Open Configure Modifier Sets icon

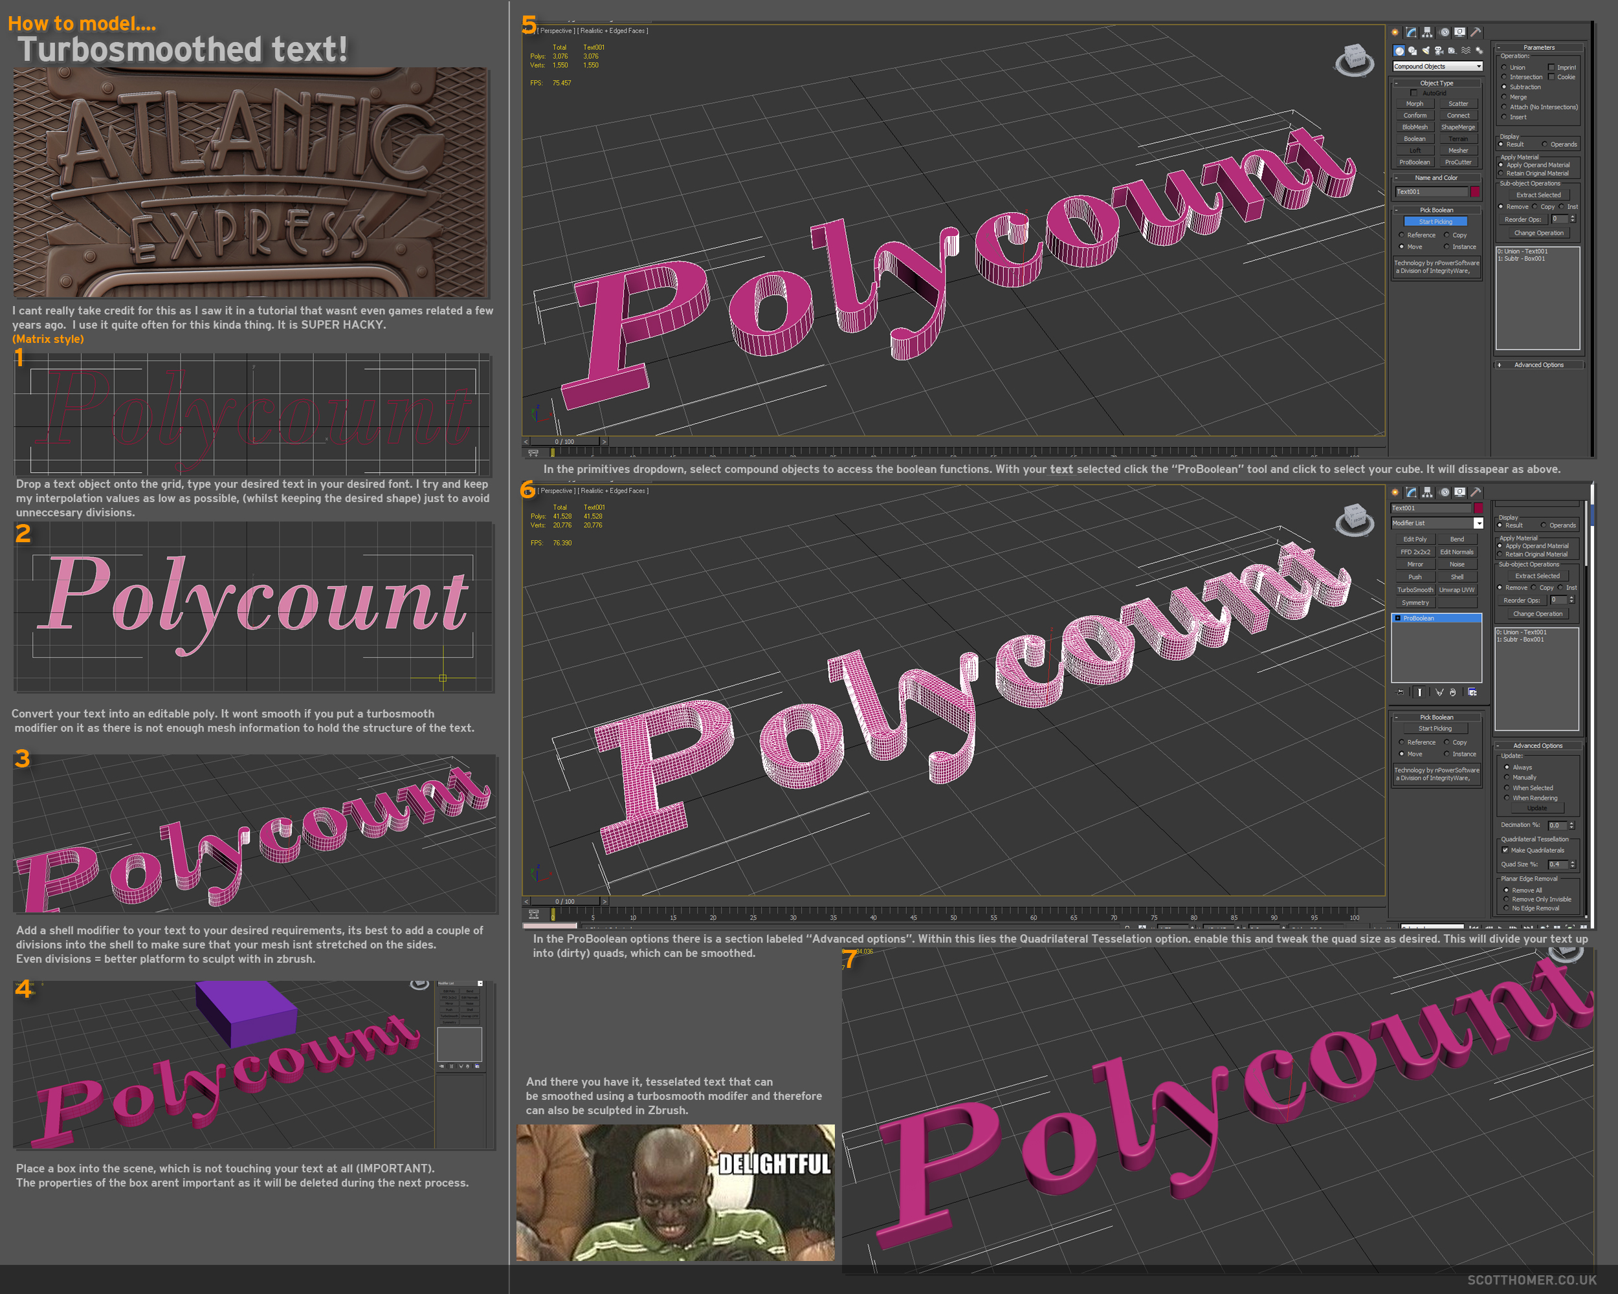pyautogui.click(x=1472, y=692)
